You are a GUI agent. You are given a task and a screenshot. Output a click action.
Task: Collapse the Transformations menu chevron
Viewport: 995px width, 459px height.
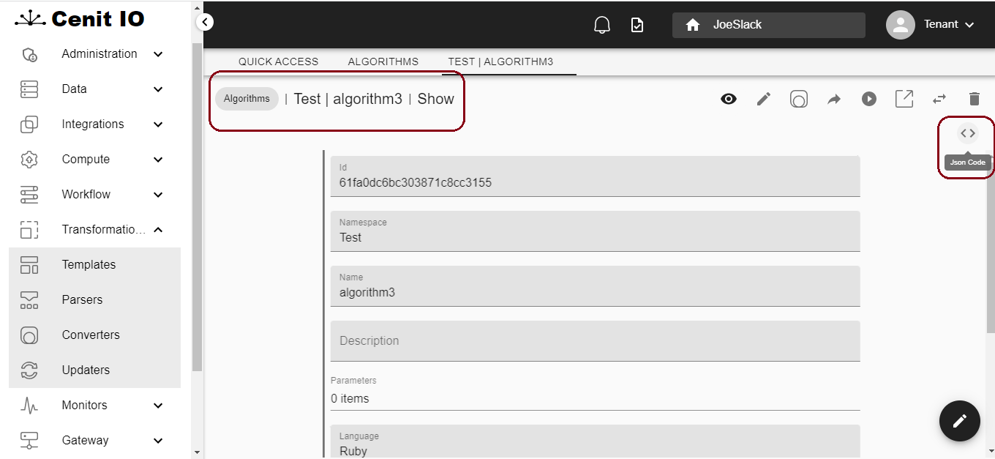(x=158, y=230)
